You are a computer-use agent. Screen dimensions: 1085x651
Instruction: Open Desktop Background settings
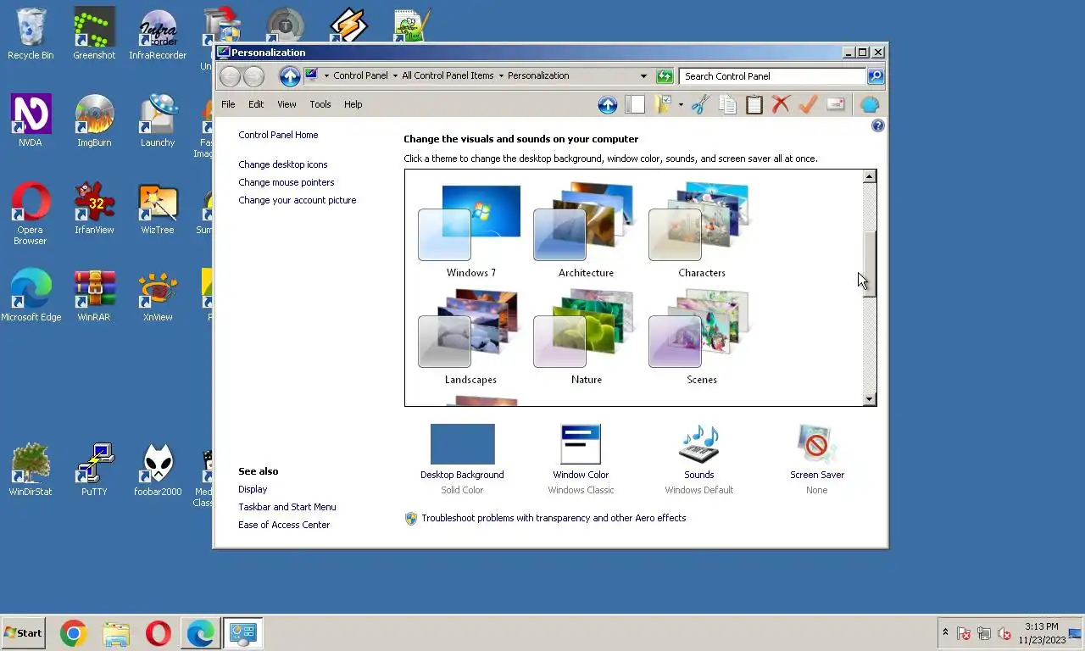[462, 459]
